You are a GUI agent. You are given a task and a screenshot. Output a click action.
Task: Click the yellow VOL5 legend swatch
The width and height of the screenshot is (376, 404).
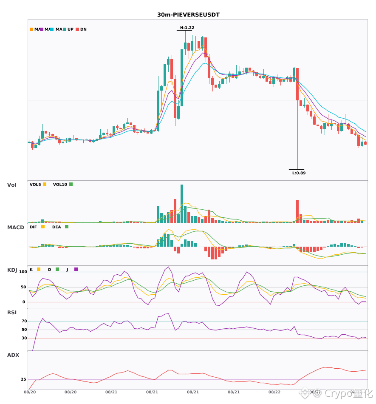pyautogui.click(x=45, y=184)
